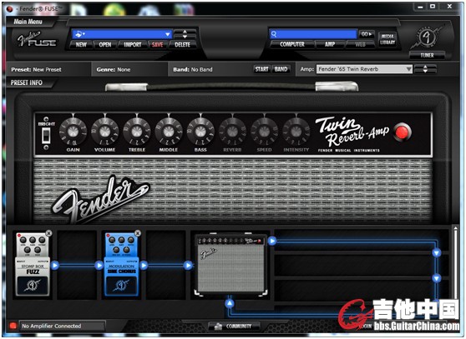Click the preset up/down stepper
The width and height of the screenshot is (466, 339).
185,34
